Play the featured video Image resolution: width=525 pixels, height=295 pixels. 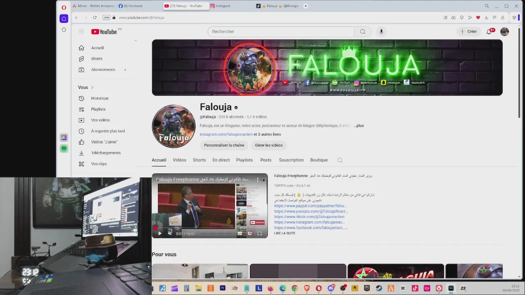click(160, 234)
